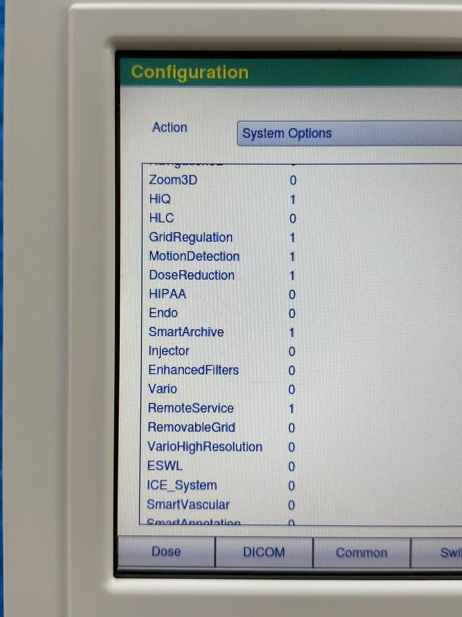Click the value 0 beside HLC
462x617 pixels.
tap(293, 219)
